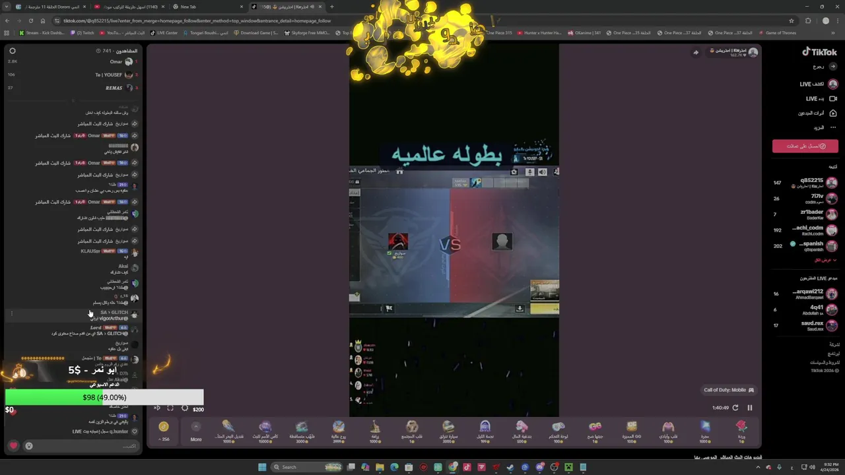Open saud.rex suggested live creator

[805, 326]
